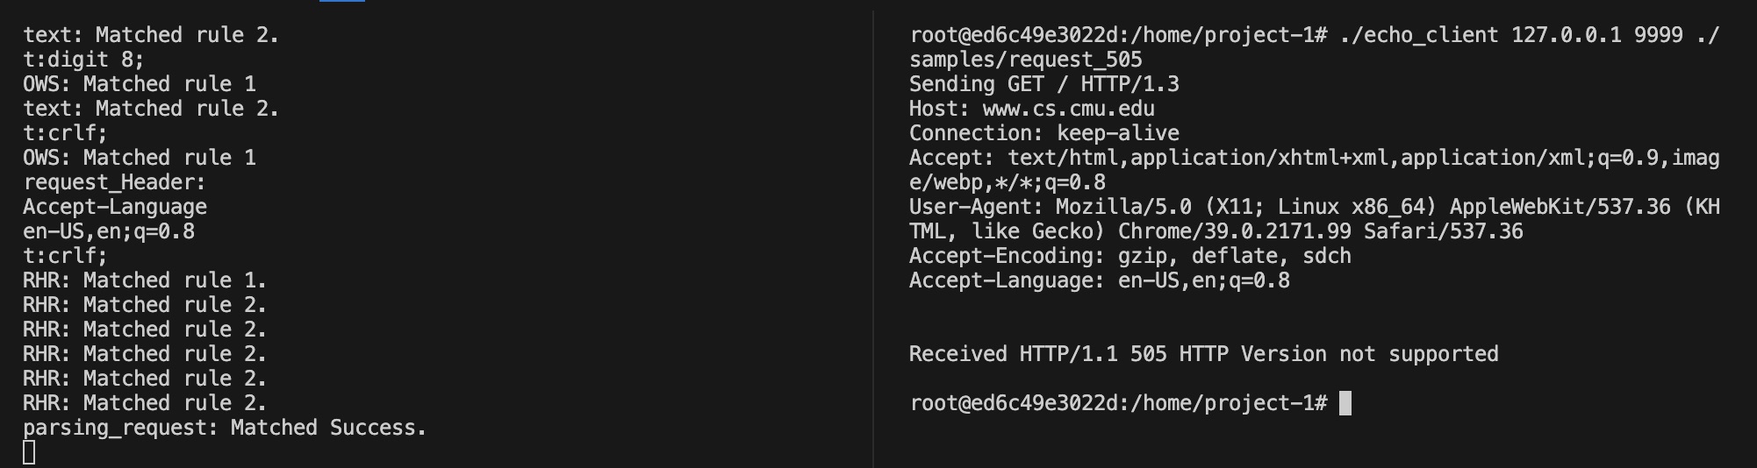
Task: Click the 'Connection: keep-alive' header line
Action: pyautogui.click(x=1043, y=133)
